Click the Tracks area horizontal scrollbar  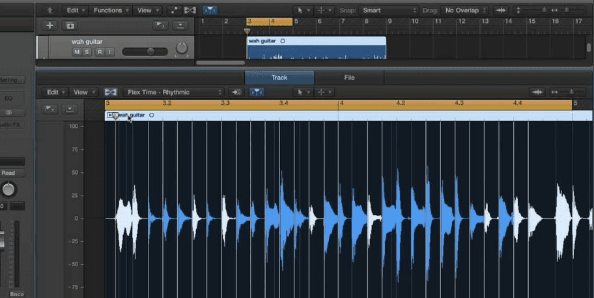pos(221,63)
